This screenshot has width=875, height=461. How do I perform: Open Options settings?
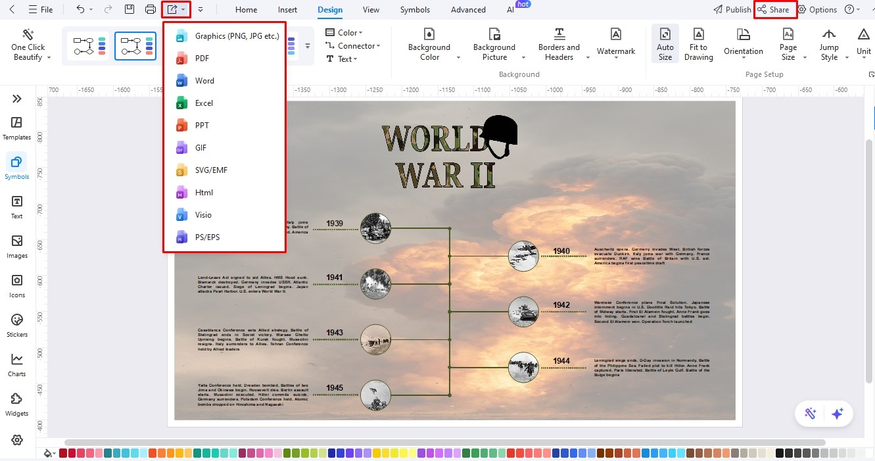pyautogui.click(x=817, y=9)
